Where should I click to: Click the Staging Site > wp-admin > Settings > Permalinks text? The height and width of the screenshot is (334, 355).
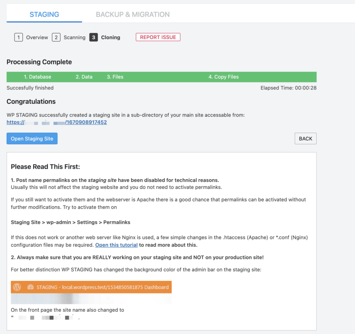click(70, 222)
